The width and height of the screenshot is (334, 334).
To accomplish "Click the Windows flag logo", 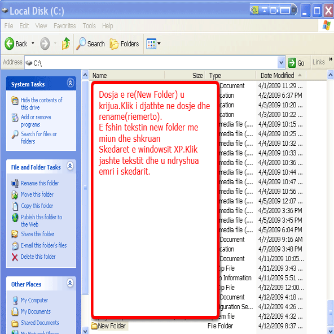I will tap(326, 25).
